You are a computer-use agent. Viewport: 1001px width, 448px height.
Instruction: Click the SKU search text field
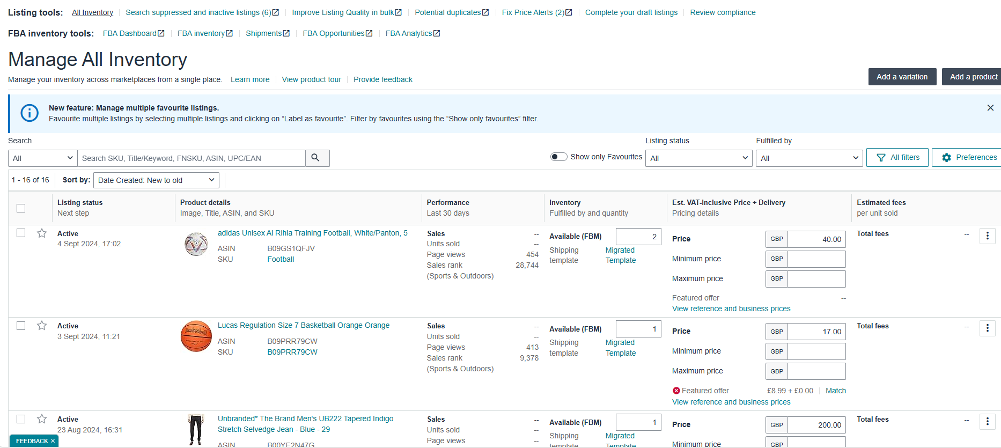(192, 158)
